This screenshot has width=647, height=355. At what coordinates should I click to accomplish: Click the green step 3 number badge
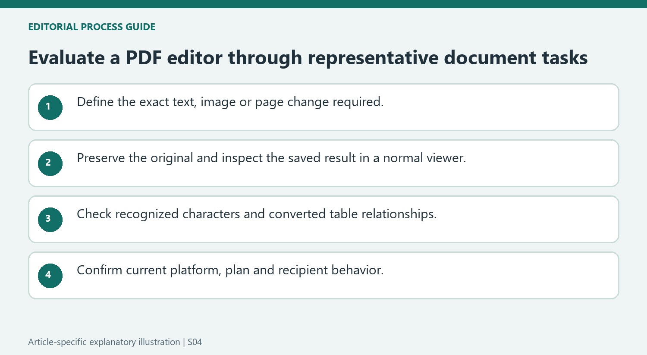(50, 220)
